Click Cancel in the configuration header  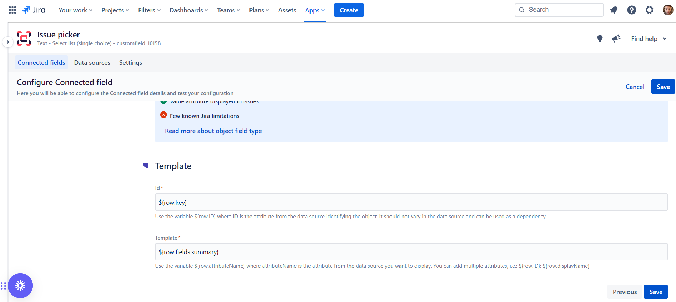[x=635, y=87]
